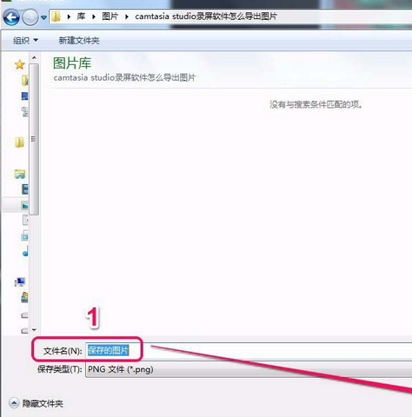Click the 文件名 input field

(x=249, y=351)
